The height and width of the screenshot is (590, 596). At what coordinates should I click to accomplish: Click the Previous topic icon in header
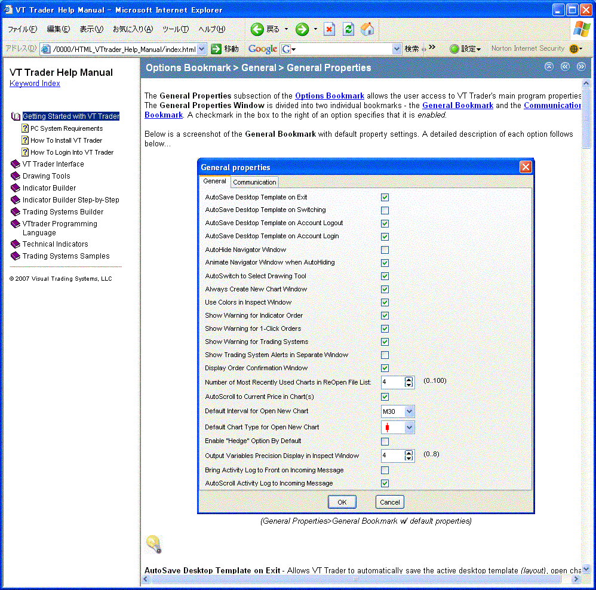point(565,66)
